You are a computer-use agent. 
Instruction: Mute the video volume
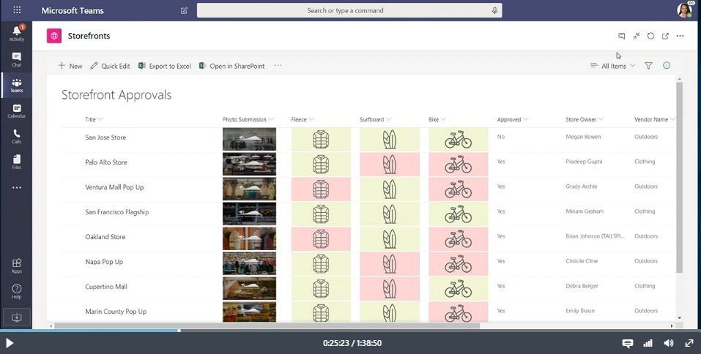coord(668,343)
